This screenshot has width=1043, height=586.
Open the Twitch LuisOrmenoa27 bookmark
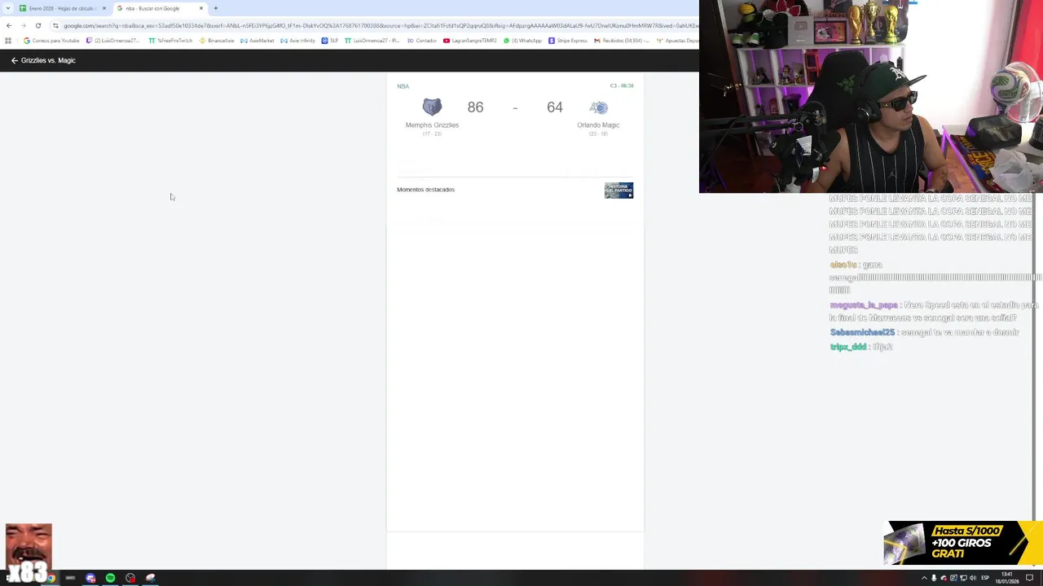[x=112, y=41]
